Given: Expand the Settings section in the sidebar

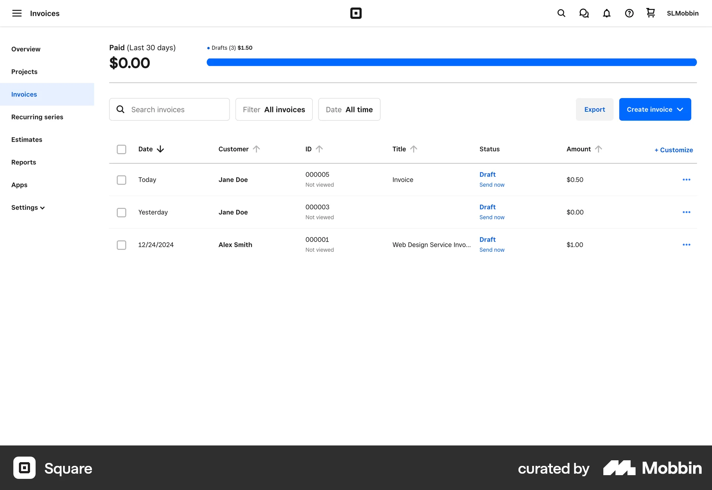Looking at the screenshot, I should (x=28, y=207).
